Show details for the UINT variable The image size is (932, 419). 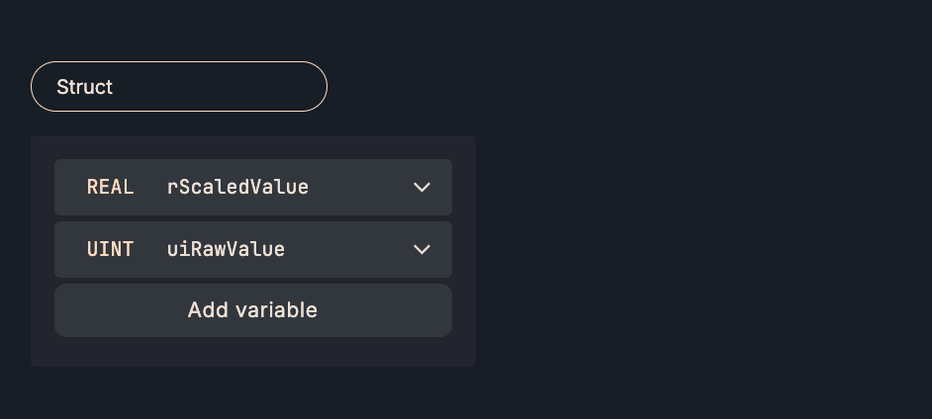[x=421, y=249]
